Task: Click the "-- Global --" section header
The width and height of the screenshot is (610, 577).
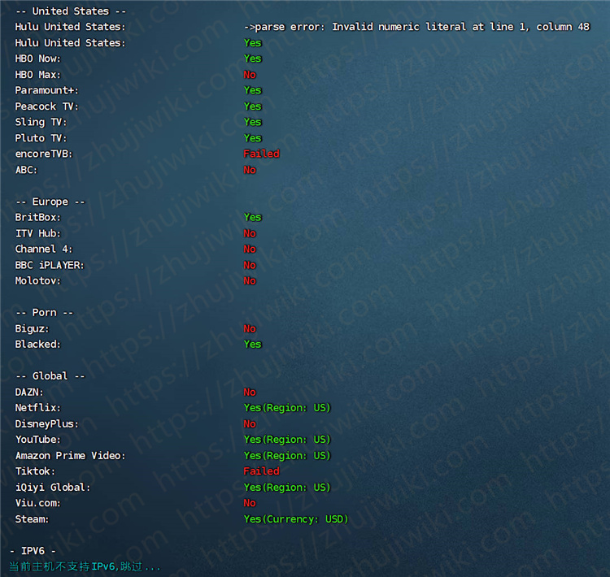Action: [x=50, y=376]
